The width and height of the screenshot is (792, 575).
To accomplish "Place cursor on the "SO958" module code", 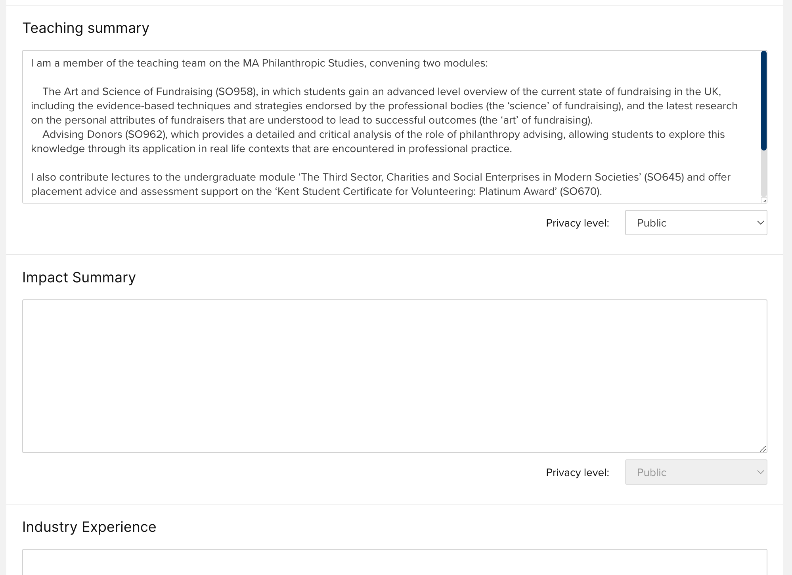I will pos(236,92).
